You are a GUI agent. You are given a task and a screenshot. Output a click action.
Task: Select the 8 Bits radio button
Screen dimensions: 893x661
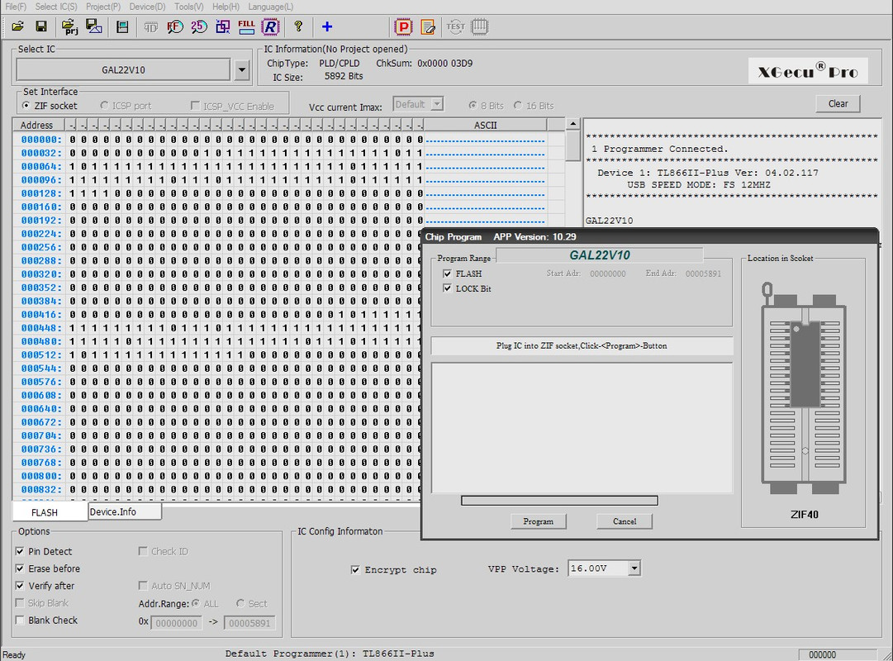[x=473, y=106]
